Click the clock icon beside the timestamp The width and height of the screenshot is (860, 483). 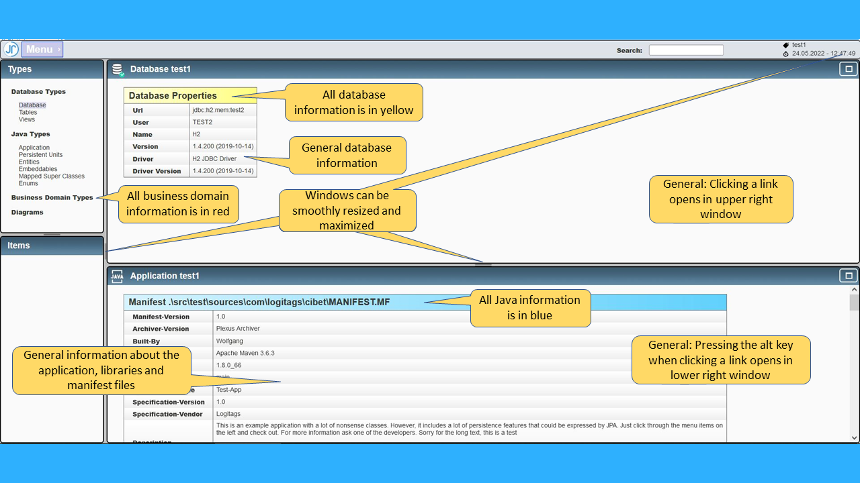[x=786, y=54]
